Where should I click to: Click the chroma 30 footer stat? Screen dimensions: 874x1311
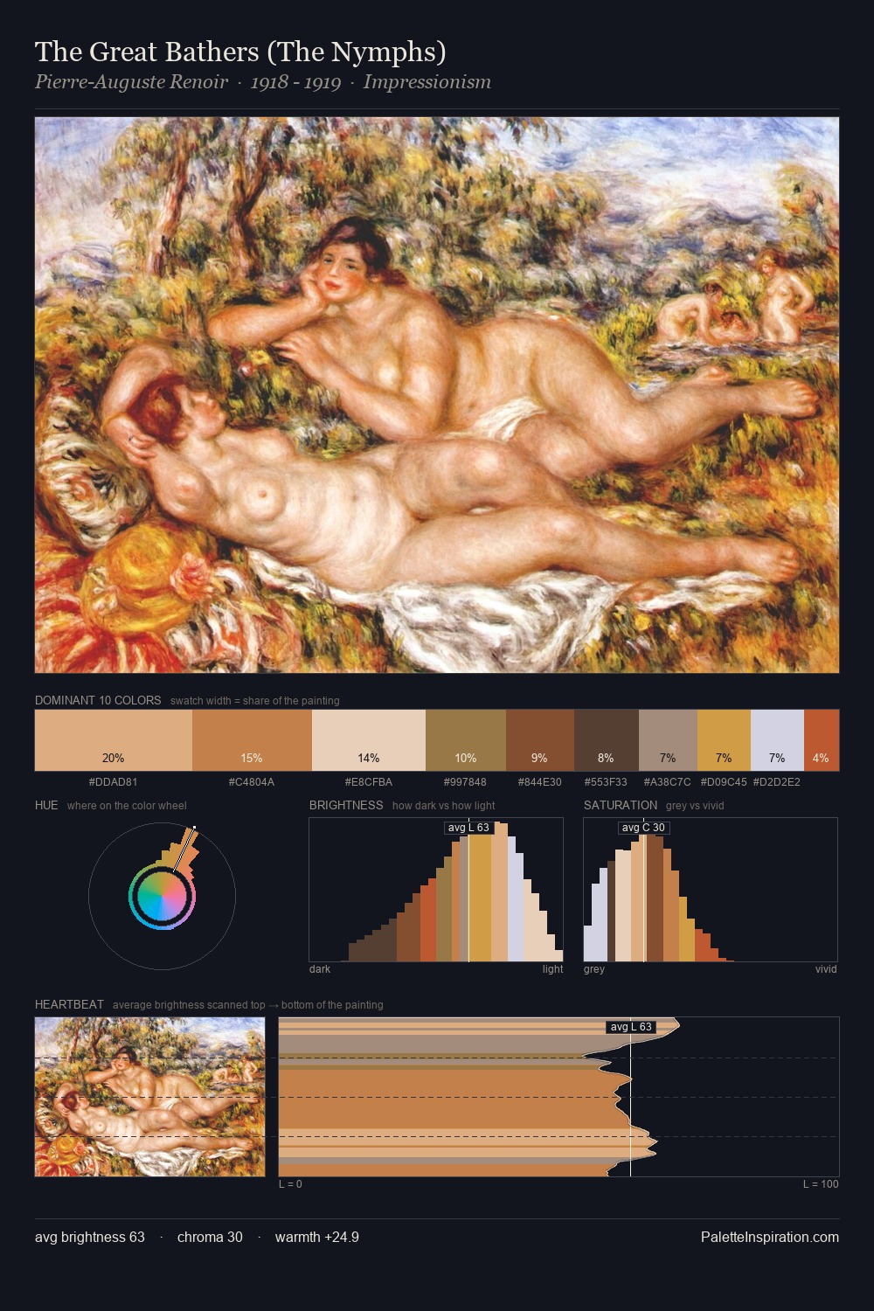tap(210, 1238)
